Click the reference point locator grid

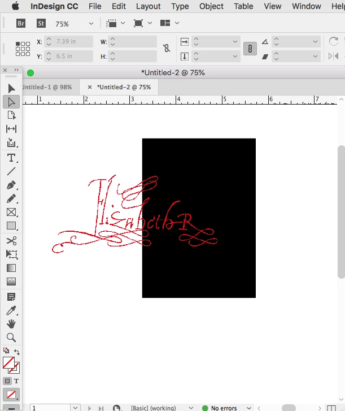(x=23, y=49)
